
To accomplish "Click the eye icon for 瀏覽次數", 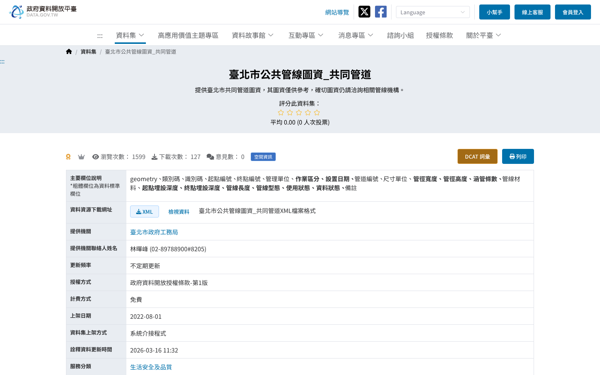I will [x=96, y=157].
